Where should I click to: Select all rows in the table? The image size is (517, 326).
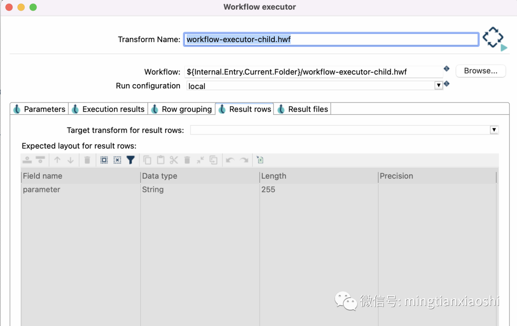click(x=104, y=160)
